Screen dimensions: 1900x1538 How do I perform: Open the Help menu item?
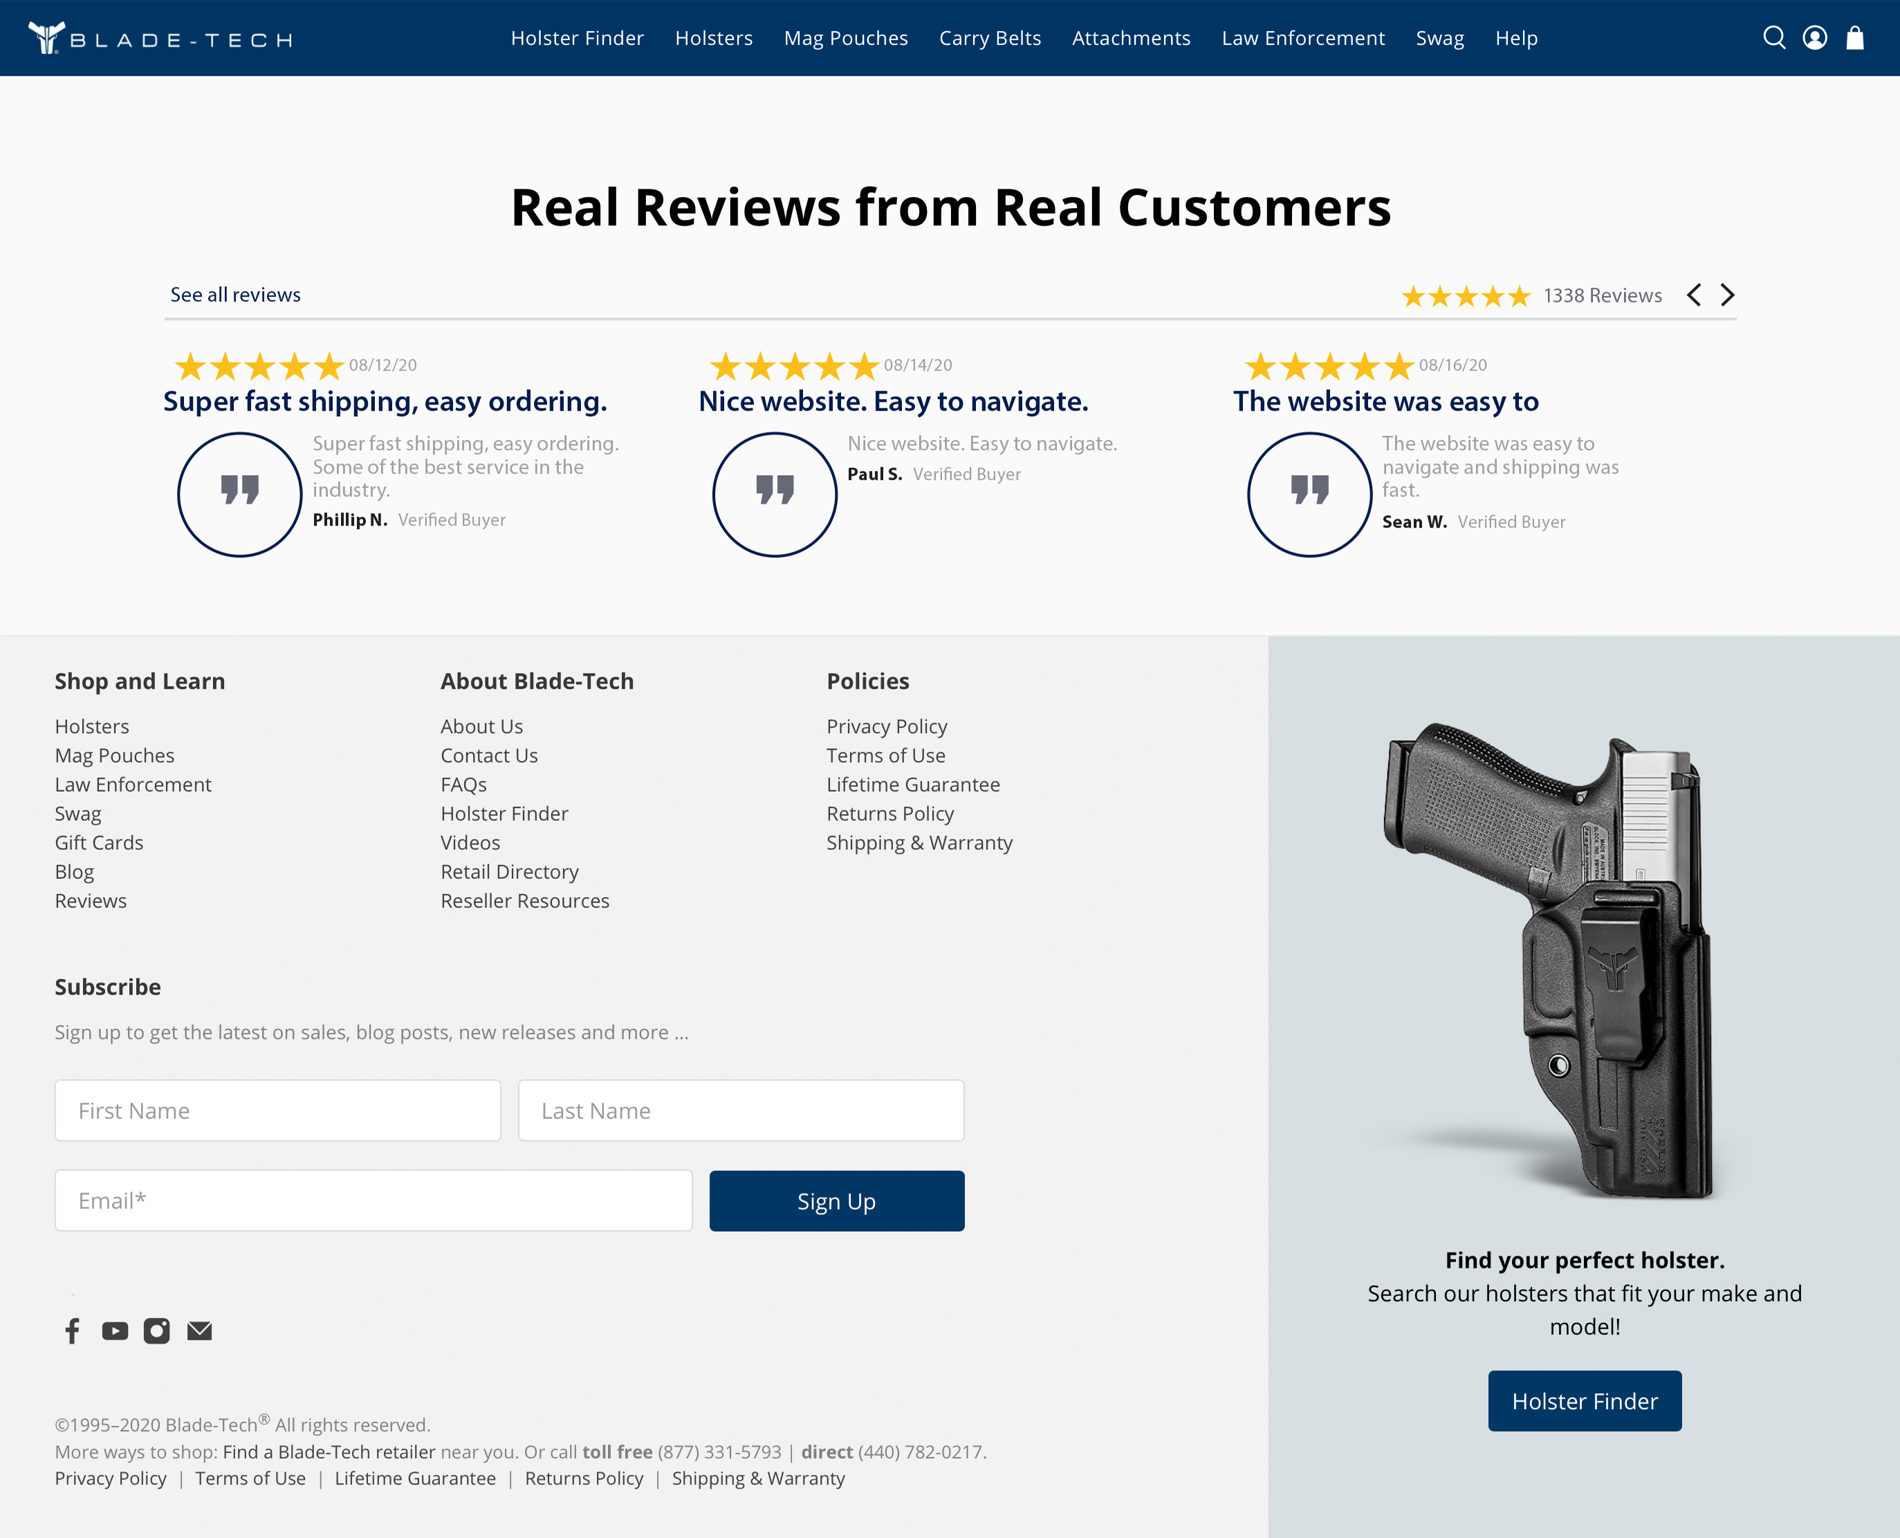pyautogui.click(x=1516, y=38)
